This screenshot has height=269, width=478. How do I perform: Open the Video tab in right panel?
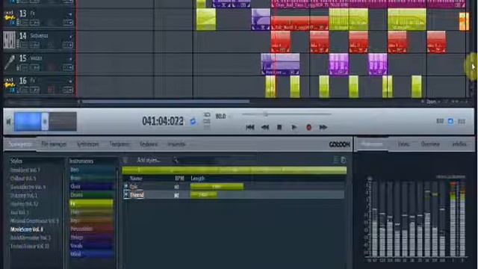point(403,144)
